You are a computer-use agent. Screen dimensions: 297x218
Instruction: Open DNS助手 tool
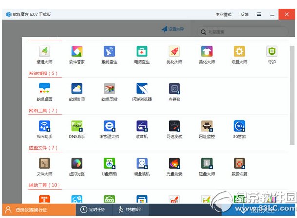pyautogui.click(x=77, y=127)
